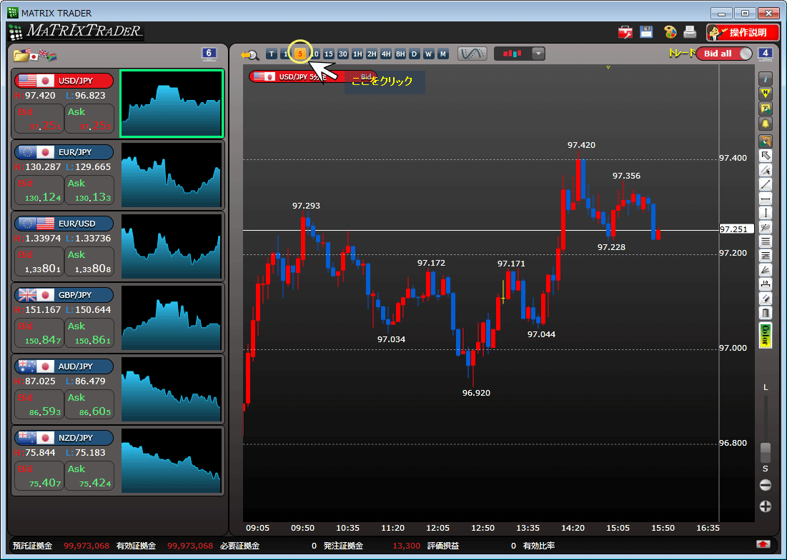This screenshot has width=787, height=560.
Task: Open the technical indicator wave icon
Action: [472, 54]
